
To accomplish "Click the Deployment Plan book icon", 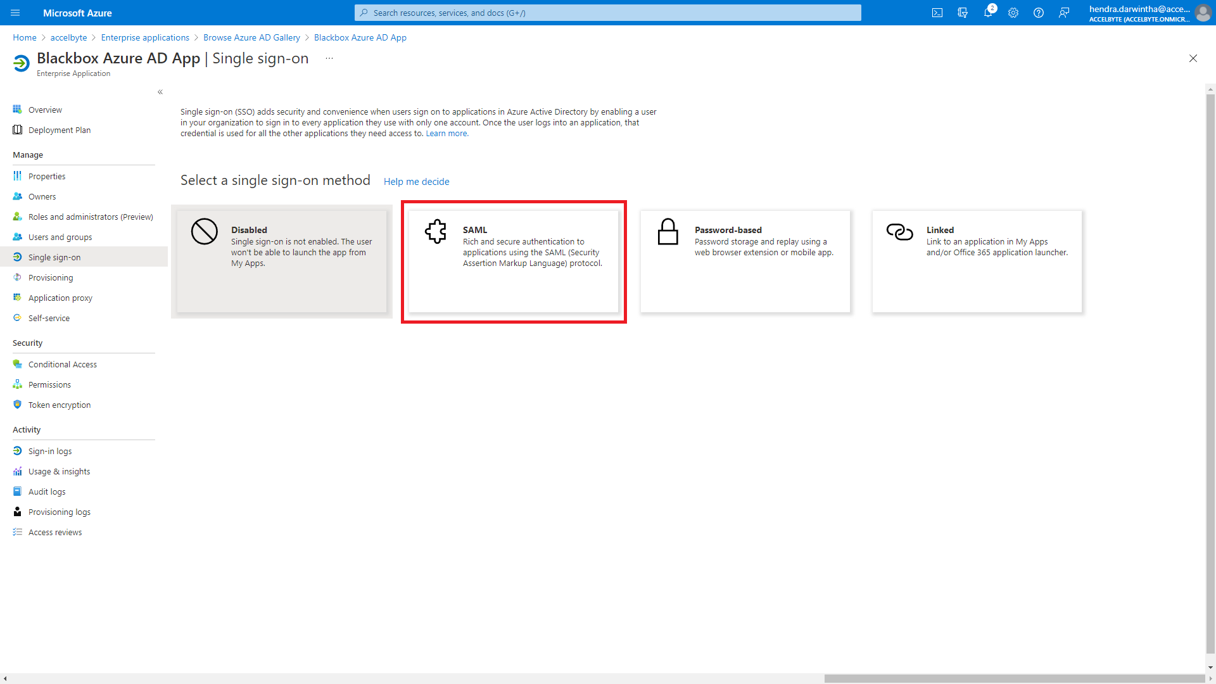I will (18, 130).
